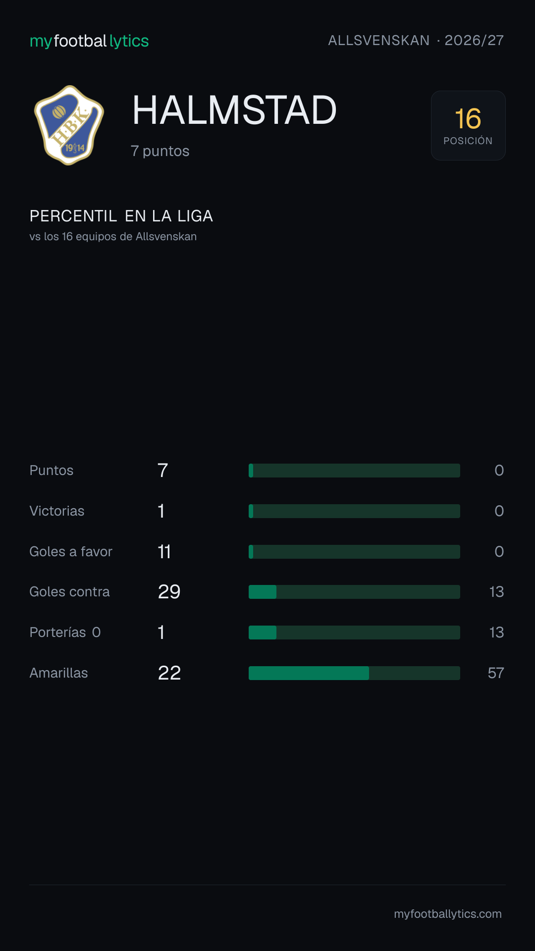This screenshot has width=535, height=951.
Task: Select the Amarillas percentile bar
Action: [354, 673]
